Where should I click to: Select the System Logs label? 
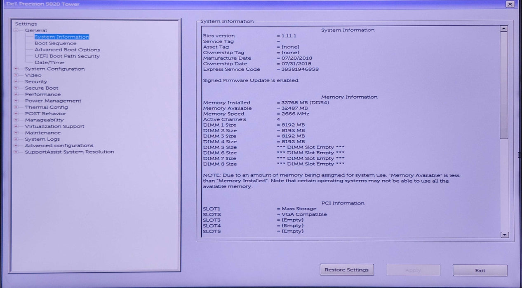[42, 139]
